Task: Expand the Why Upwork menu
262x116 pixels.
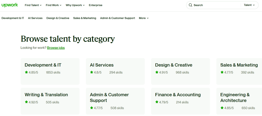Action: 75,5
